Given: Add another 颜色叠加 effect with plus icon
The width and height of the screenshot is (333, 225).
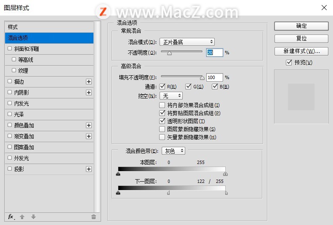Looking at the screenshot, I should [x=89, y=125].
